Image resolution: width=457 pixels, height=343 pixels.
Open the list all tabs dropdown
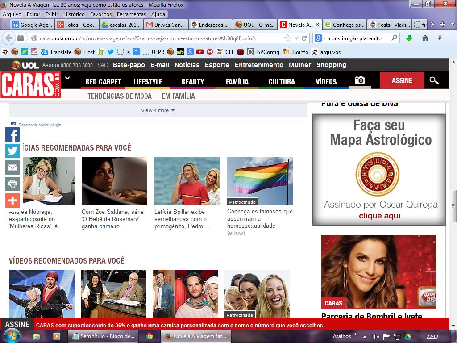(x=453, y=25)
